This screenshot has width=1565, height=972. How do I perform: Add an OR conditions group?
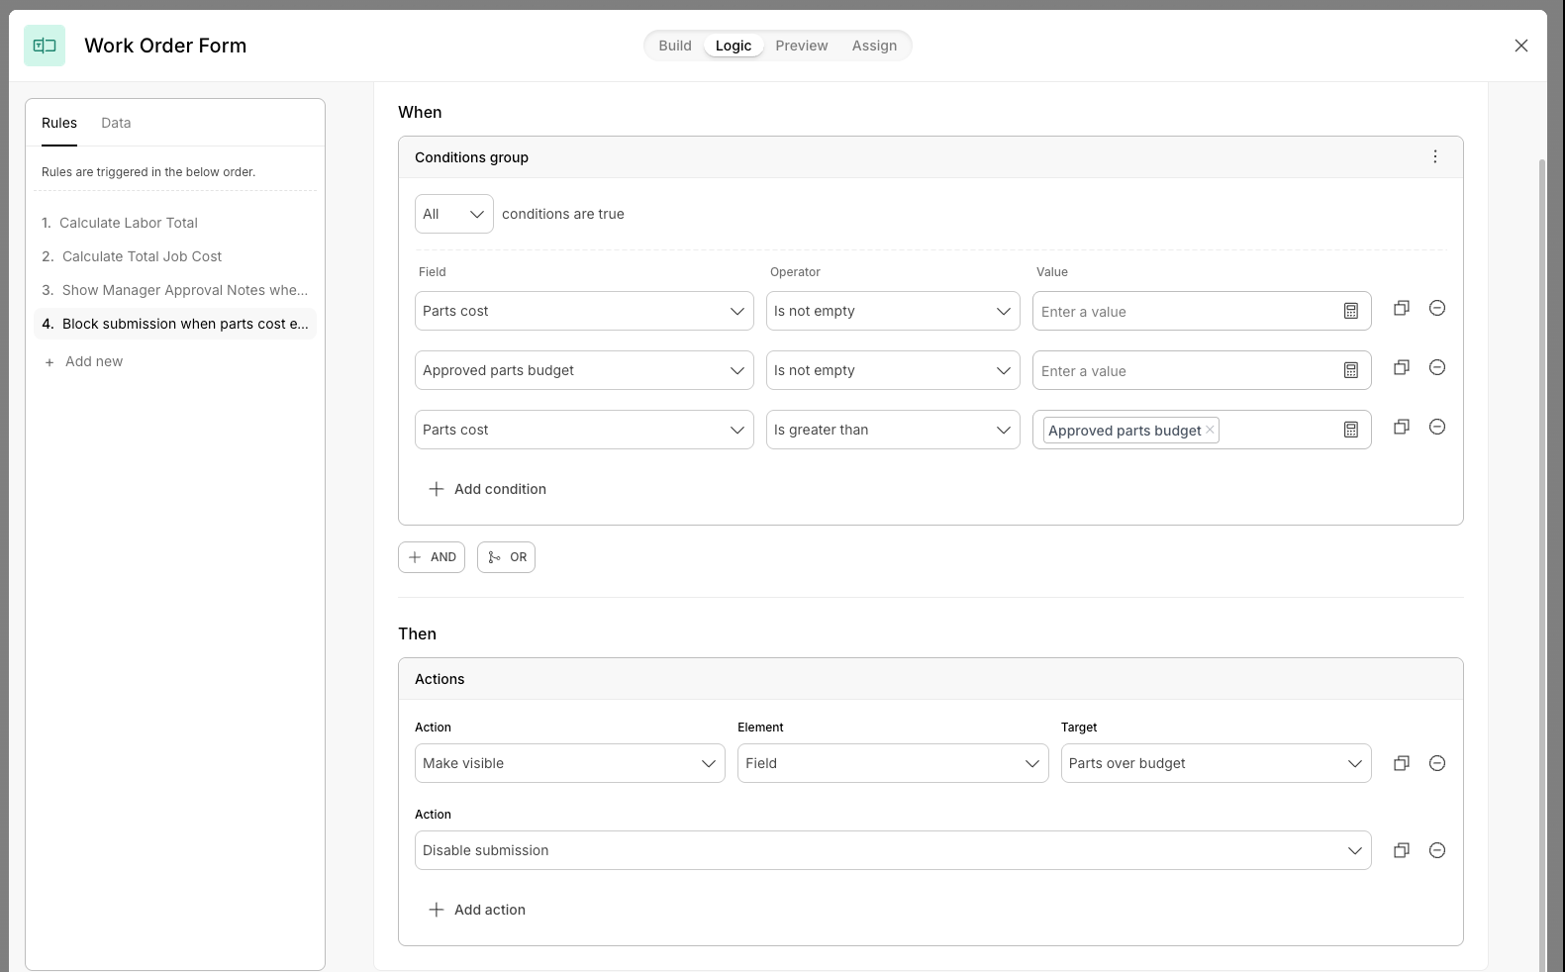(506, 557)
